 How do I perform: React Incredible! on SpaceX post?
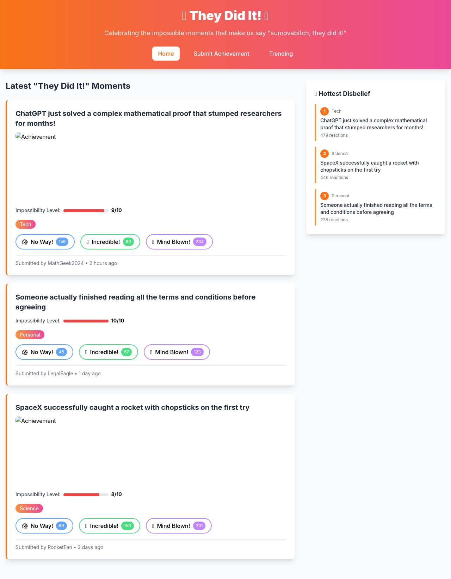pyautogui.click(x=109, y=526)
